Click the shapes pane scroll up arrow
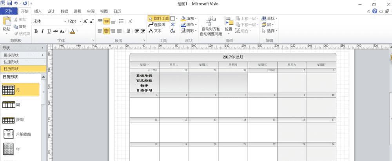Viewport: 392px width, 161px height. 43,77
